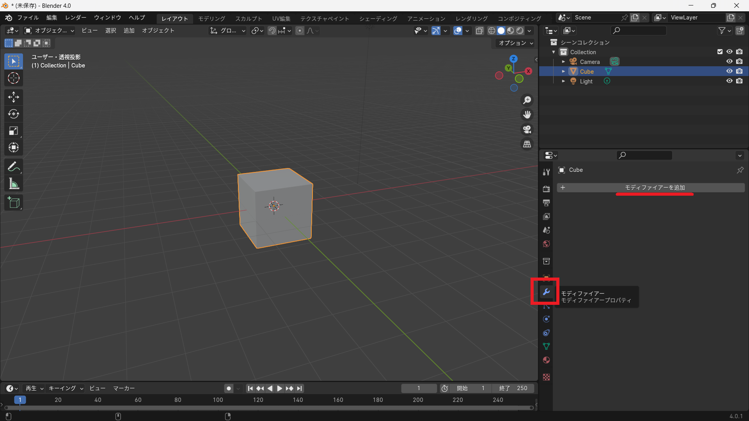Click the 終了 frame 250 field
This screenshot has height=421, width=749.
513,388
